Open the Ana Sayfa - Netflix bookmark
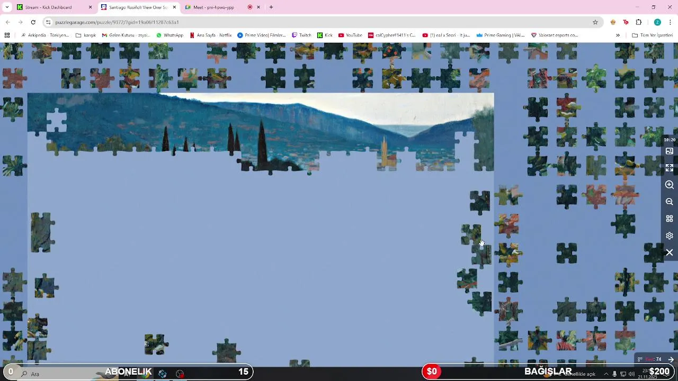 [x=210, y=35]
